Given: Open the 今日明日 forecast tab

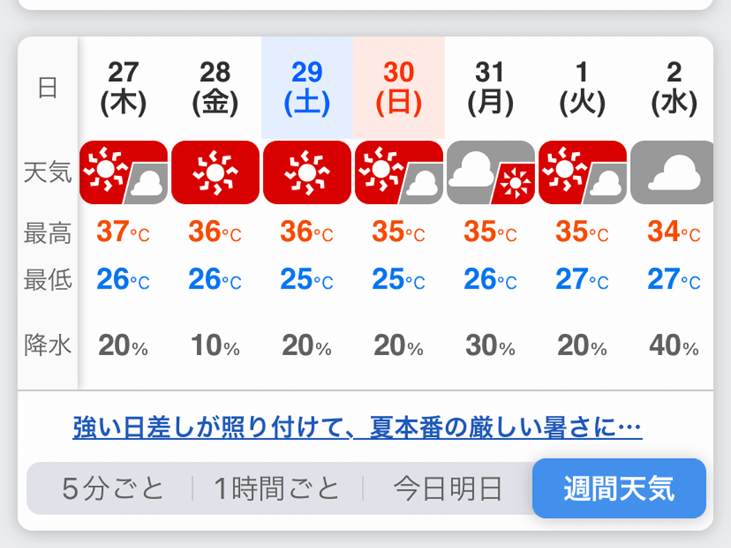Looking at the screenshot, I should 447,489.
